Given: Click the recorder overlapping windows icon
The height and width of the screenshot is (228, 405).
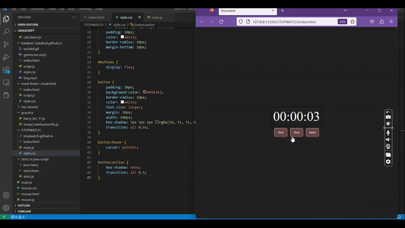Looking at the screenshot, I should pyautogui.click(x=388, y=155).
